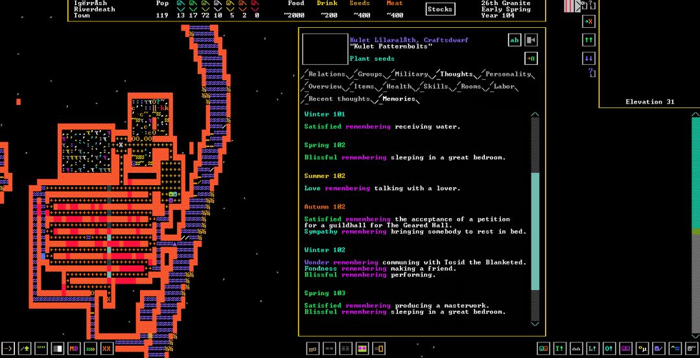Click the orange 'XX' icon in bottom toolbar
This screenshot has height=358, width=700.
(x=107, y=349)
